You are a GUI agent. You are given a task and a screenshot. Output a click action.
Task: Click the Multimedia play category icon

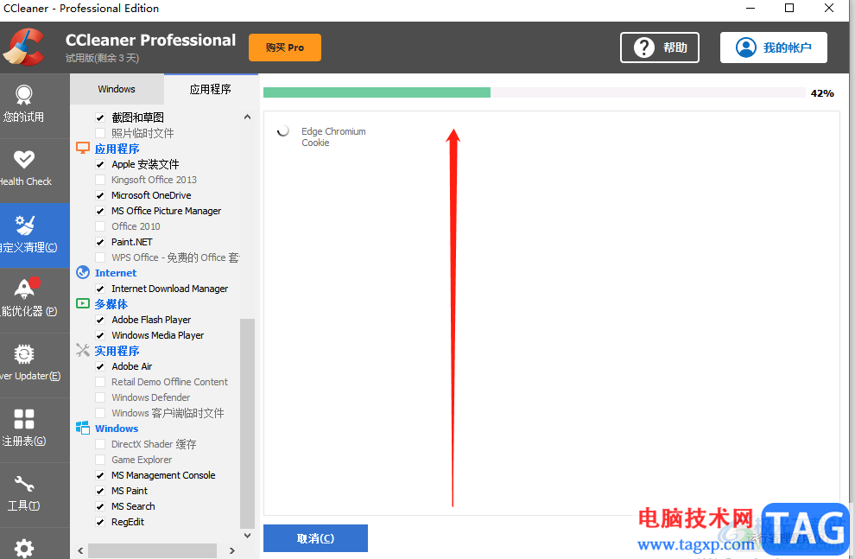[83, 303]
